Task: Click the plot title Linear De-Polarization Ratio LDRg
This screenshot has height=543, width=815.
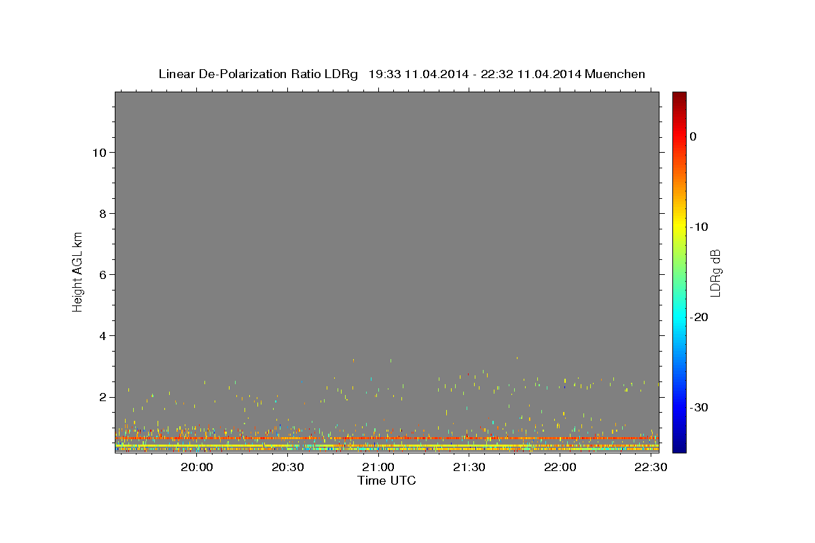Action: click(x=258, y=74)
